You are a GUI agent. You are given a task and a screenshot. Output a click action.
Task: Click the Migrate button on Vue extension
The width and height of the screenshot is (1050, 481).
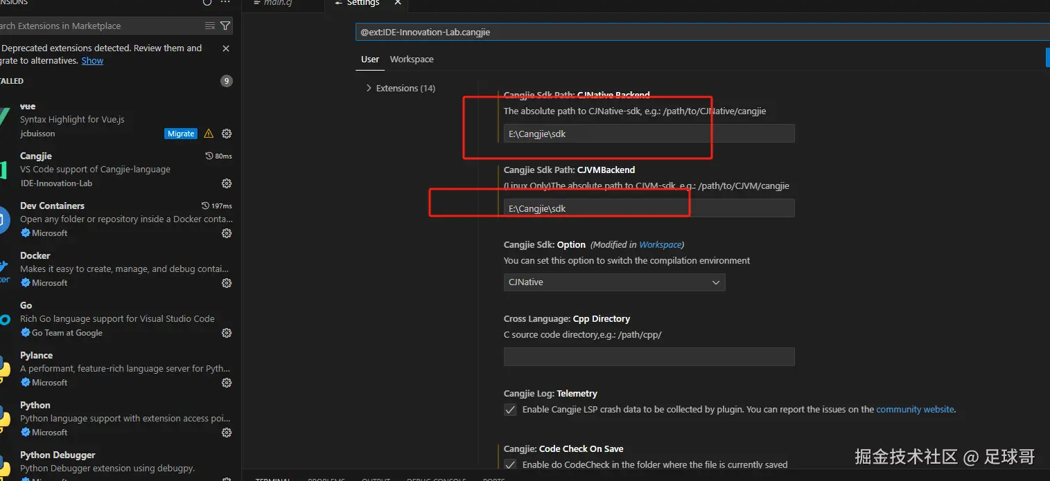[x=181, y=134]
